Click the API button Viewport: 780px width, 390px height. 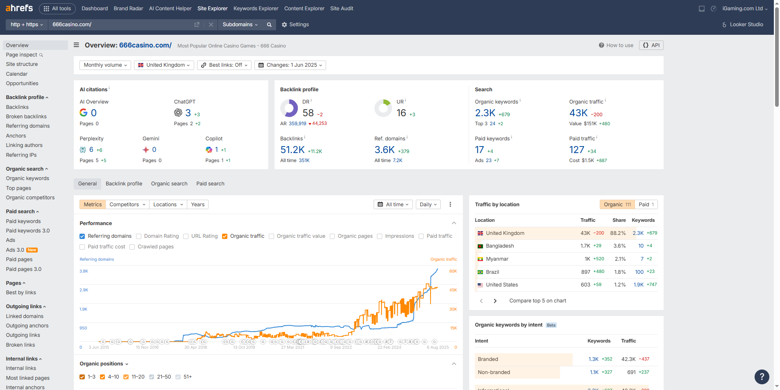tap(651, 45)
